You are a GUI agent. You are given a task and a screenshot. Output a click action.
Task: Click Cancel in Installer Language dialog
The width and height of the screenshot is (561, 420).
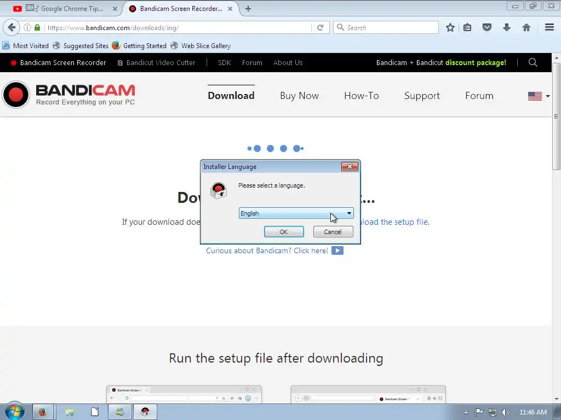point(333,232)
